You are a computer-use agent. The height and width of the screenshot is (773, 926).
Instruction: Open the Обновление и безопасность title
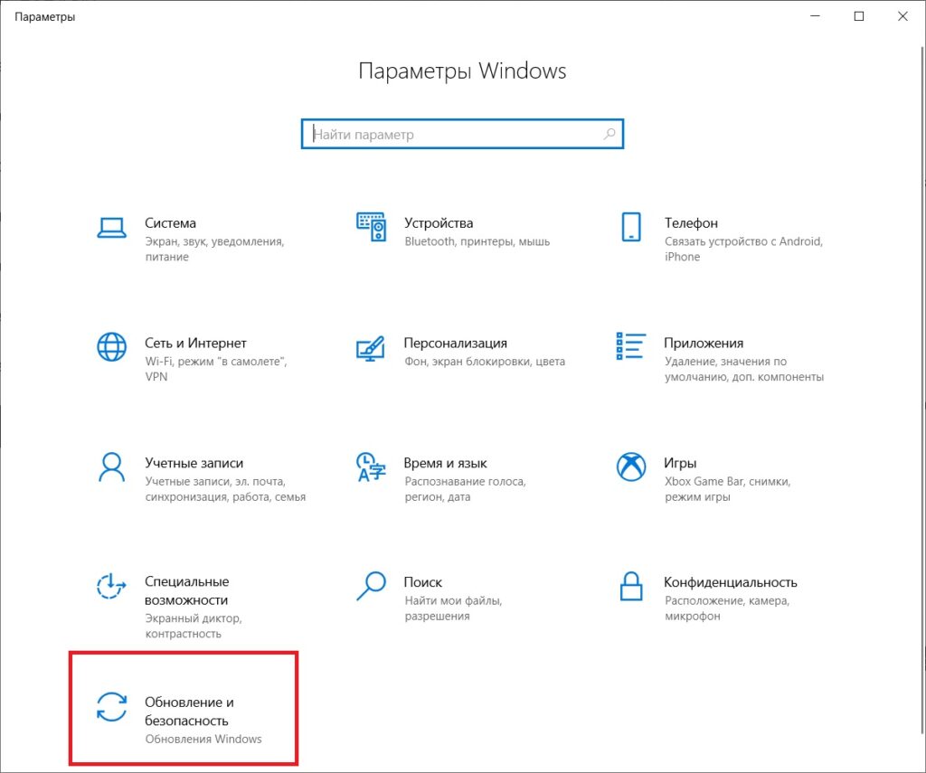pos(190,711)
